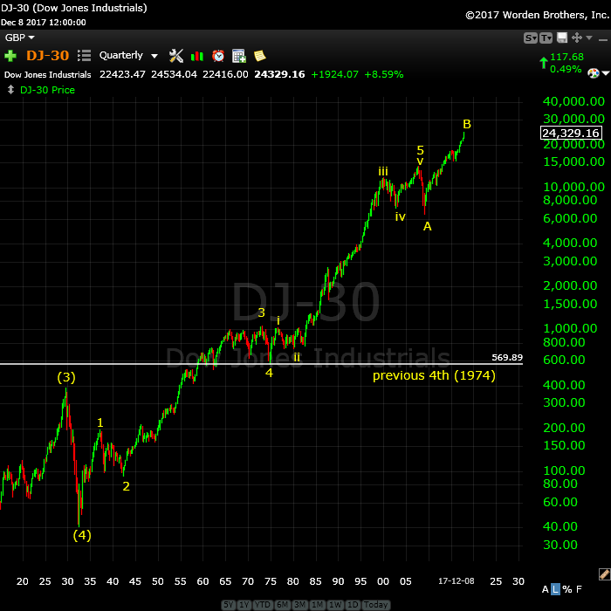Expand the gray arrow menu beside move icon
The width and height of the screenshot is (611, 611).
[589, 38]
